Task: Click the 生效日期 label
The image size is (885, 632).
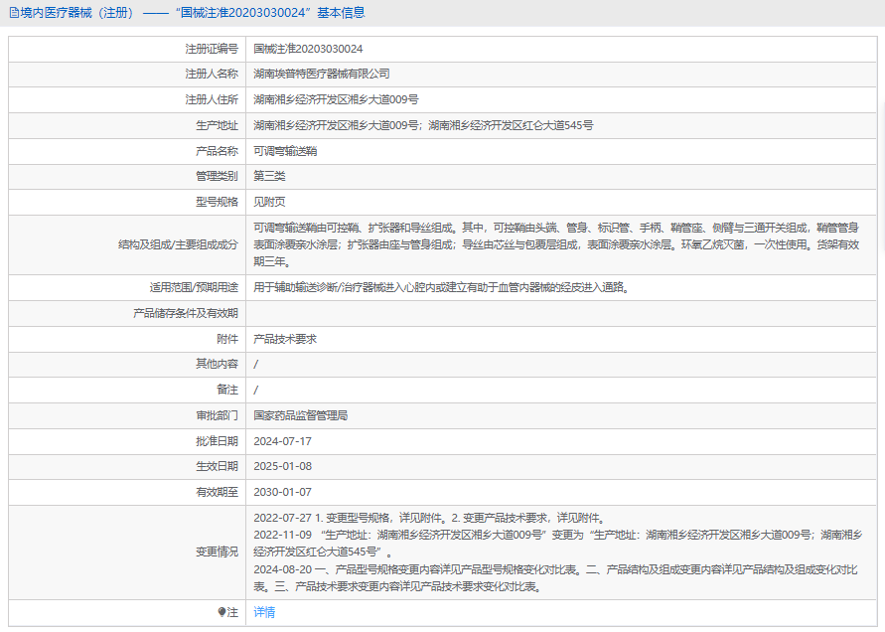Action: point(217,466)
